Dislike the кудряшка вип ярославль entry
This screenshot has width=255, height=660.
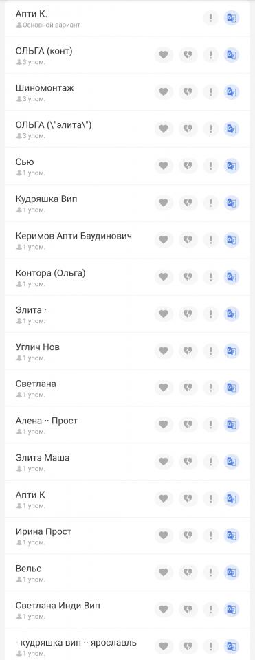click(188, 647)
